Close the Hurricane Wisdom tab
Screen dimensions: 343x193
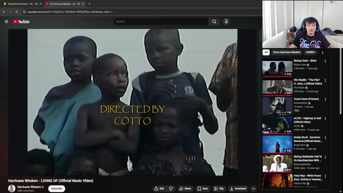(83, 4)
